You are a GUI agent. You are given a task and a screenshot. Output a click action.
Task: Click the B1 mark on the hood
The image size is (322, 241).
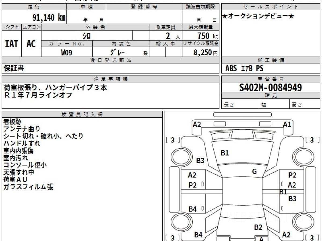[225, 153]
